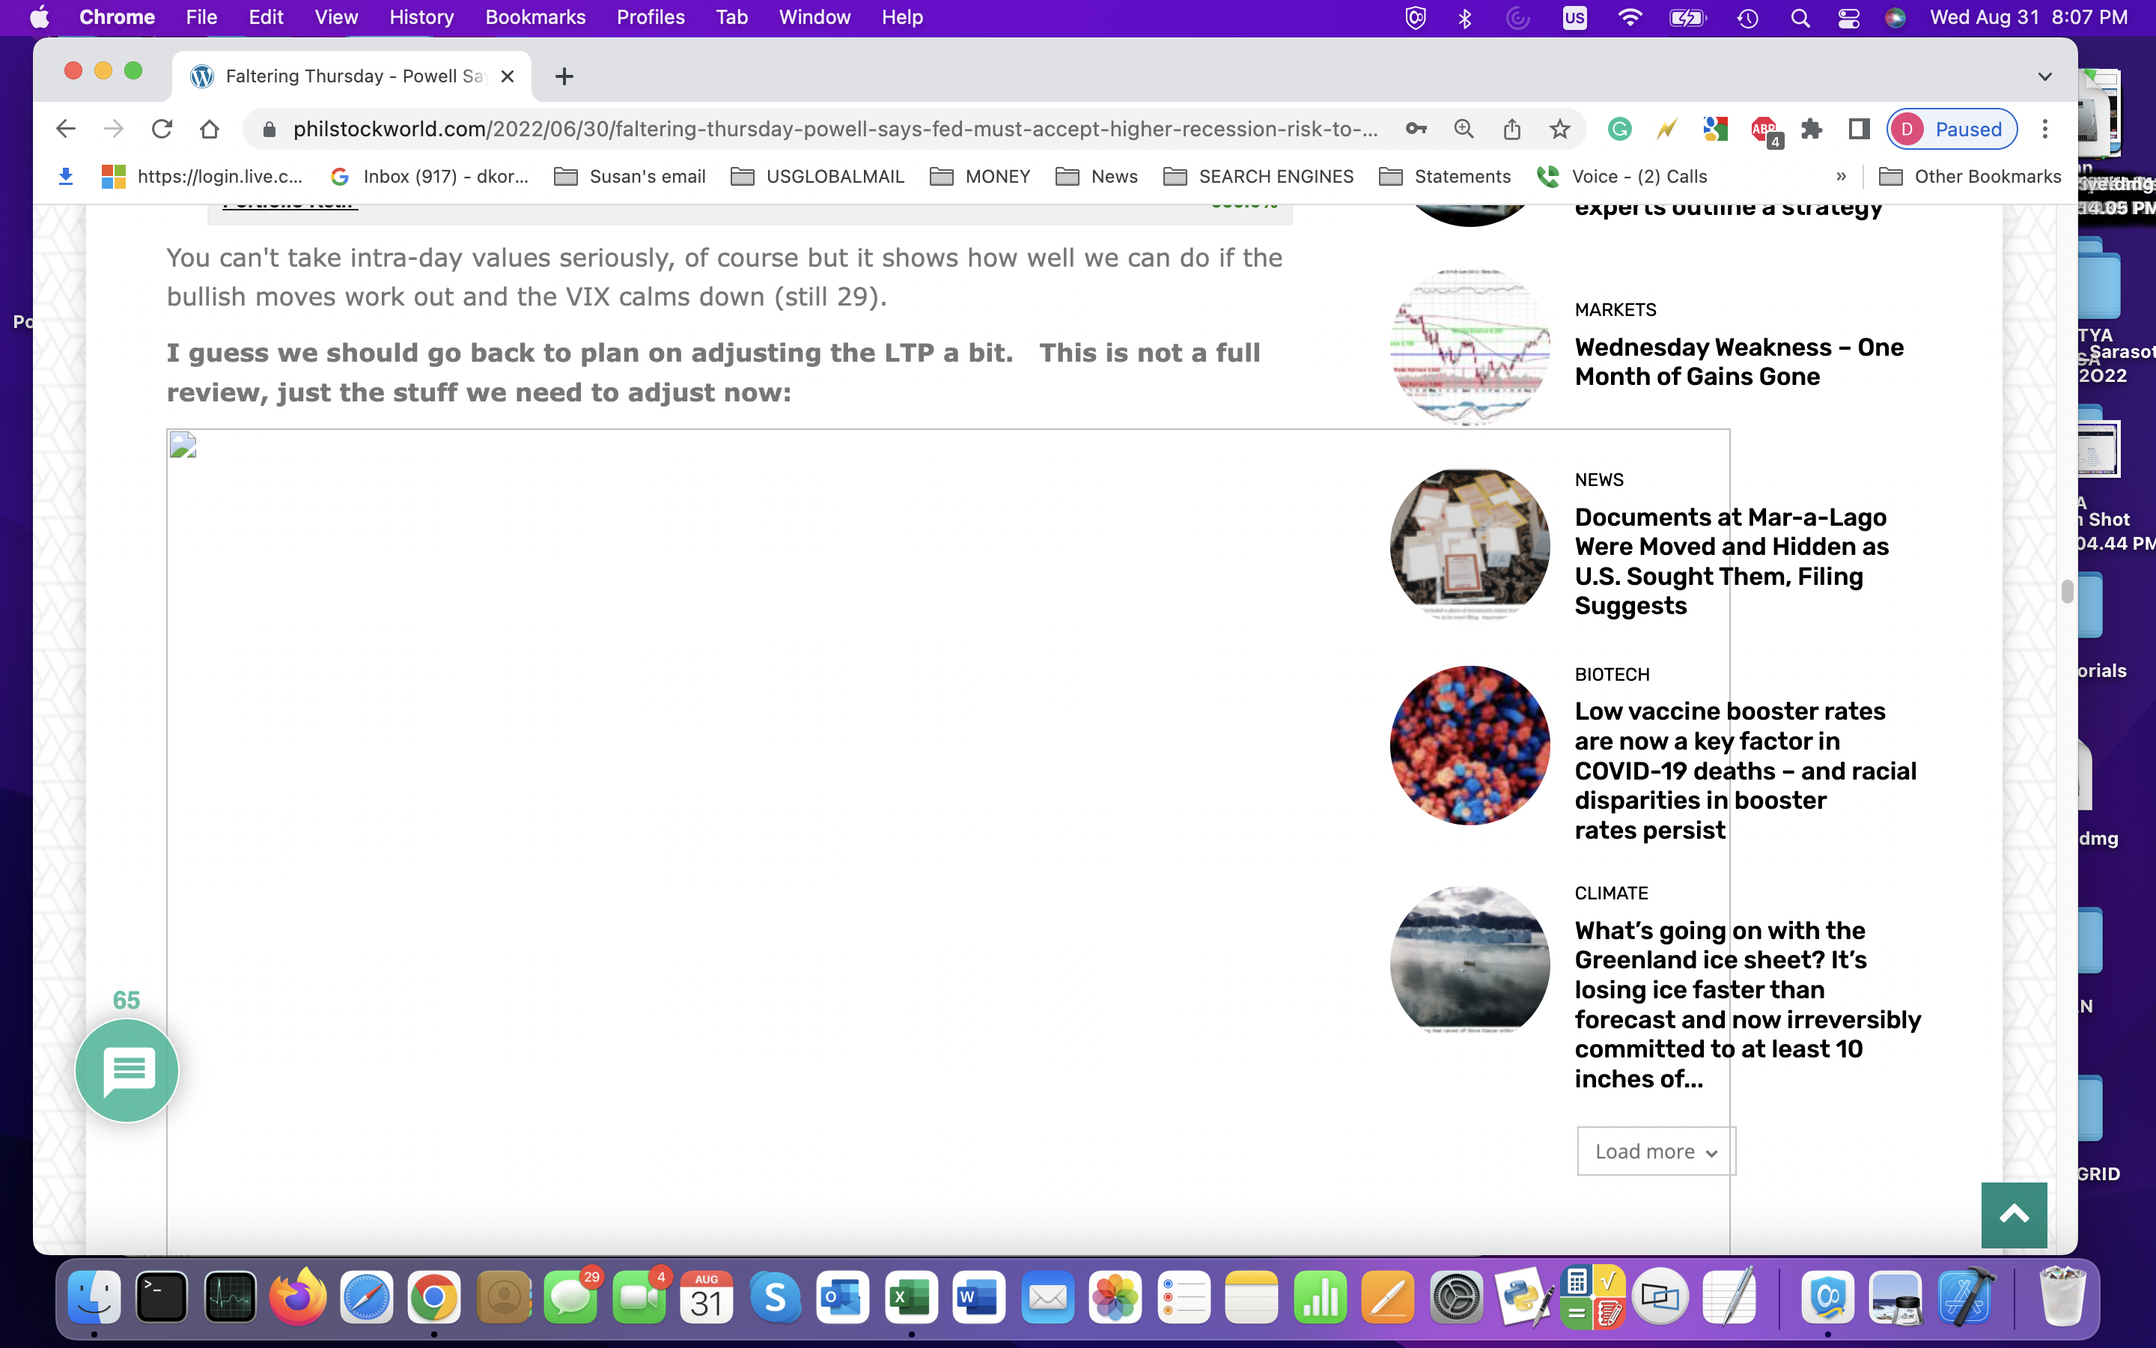Click the share page icon
The width and height of the screenshot is (2156, 1348).
click(x=1512, y=130)
